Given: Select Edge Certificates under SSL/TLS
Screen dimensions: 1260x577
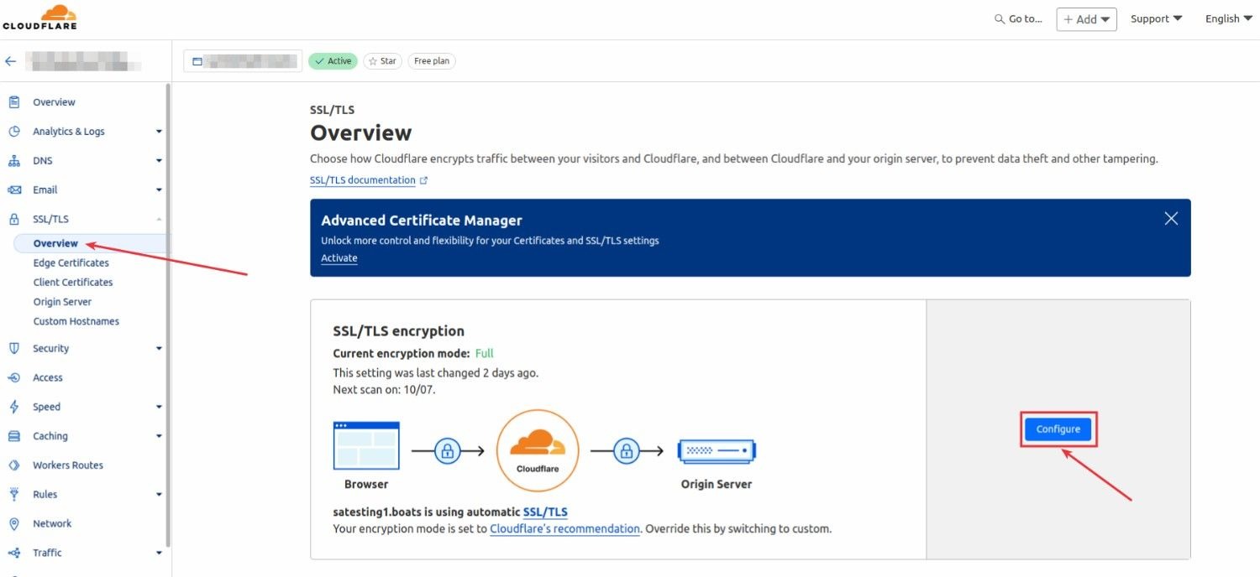Looking at the screenshot, I should pos(71,263).
